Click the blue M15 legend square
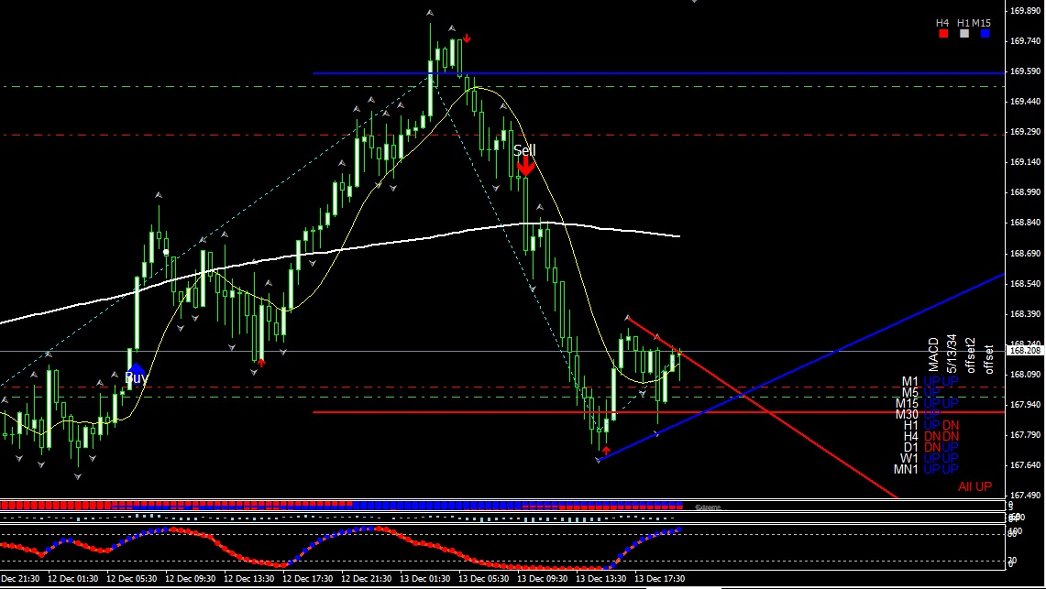The height and width of the screenshot is (589, 1046). tap(985, 33)
